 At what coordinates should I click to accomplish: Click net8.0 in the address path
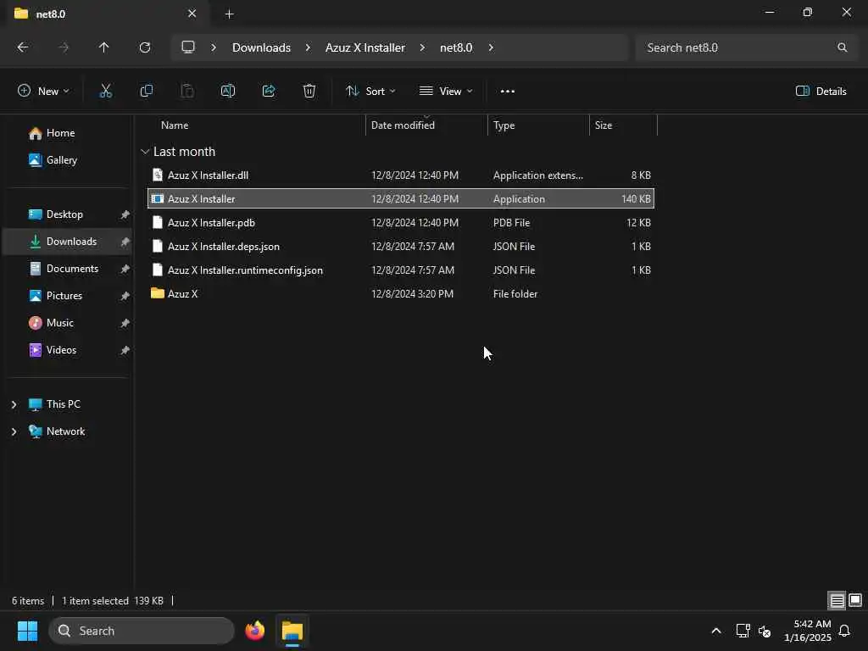point(456,47)
